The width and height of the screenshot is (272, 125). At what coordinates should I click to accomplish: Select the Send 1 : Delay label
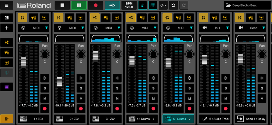pyautogui.click(x=250, y=119)
